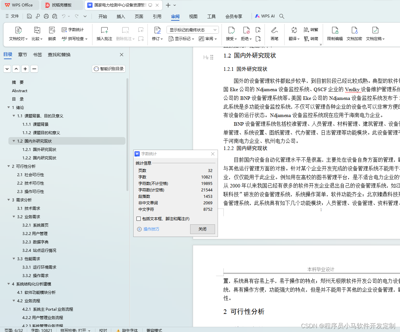This screenshot has width=400, height=332.
Task: Click the paragraph handle dots beside heading 1.2
Action: 212,57
